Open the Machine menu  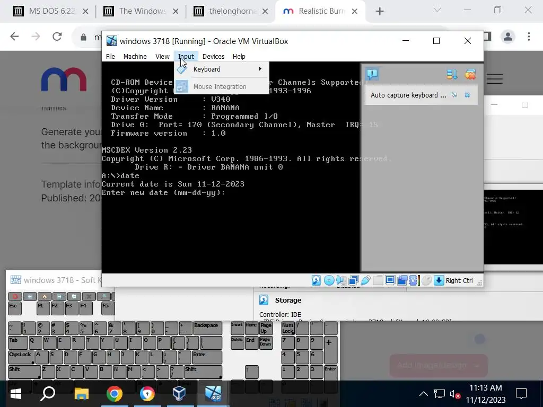pos(135,56)
